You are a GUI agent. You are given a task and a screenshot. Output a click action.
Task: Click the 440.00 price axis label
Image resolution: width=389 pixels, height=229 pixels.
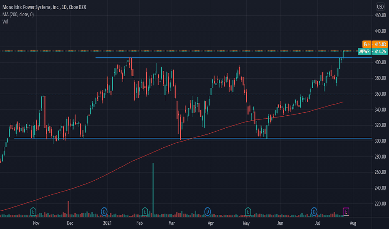pos(380,31)
